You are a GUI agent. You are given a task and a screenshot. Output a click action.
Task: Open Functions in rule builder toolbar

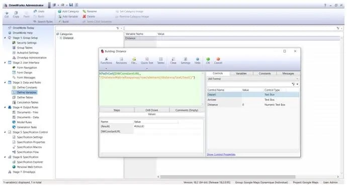(106, 61)
